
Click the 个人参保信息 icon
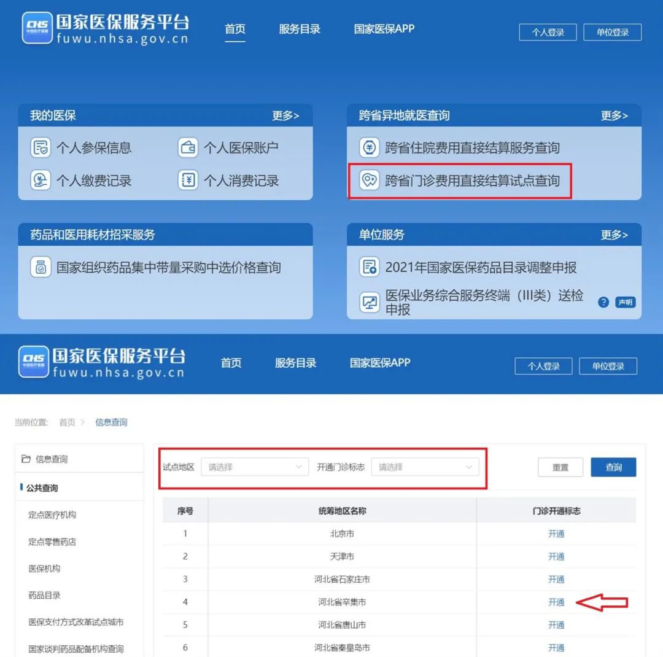pos(41,147)
